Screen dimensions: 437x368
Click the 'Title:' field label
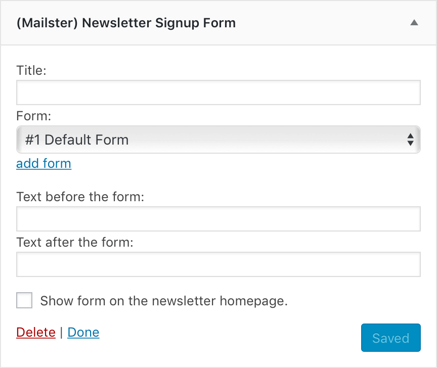(x=31, y=70)
